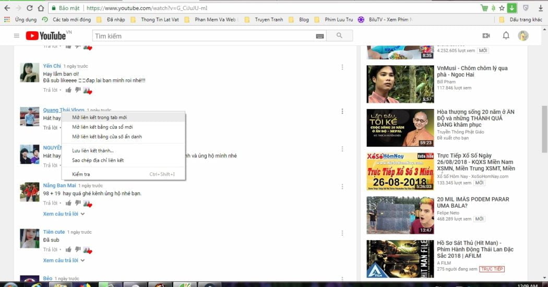Click the shopping cart extension icon
548x287 pixels.
pyautogui.click(x=484, y=8)
